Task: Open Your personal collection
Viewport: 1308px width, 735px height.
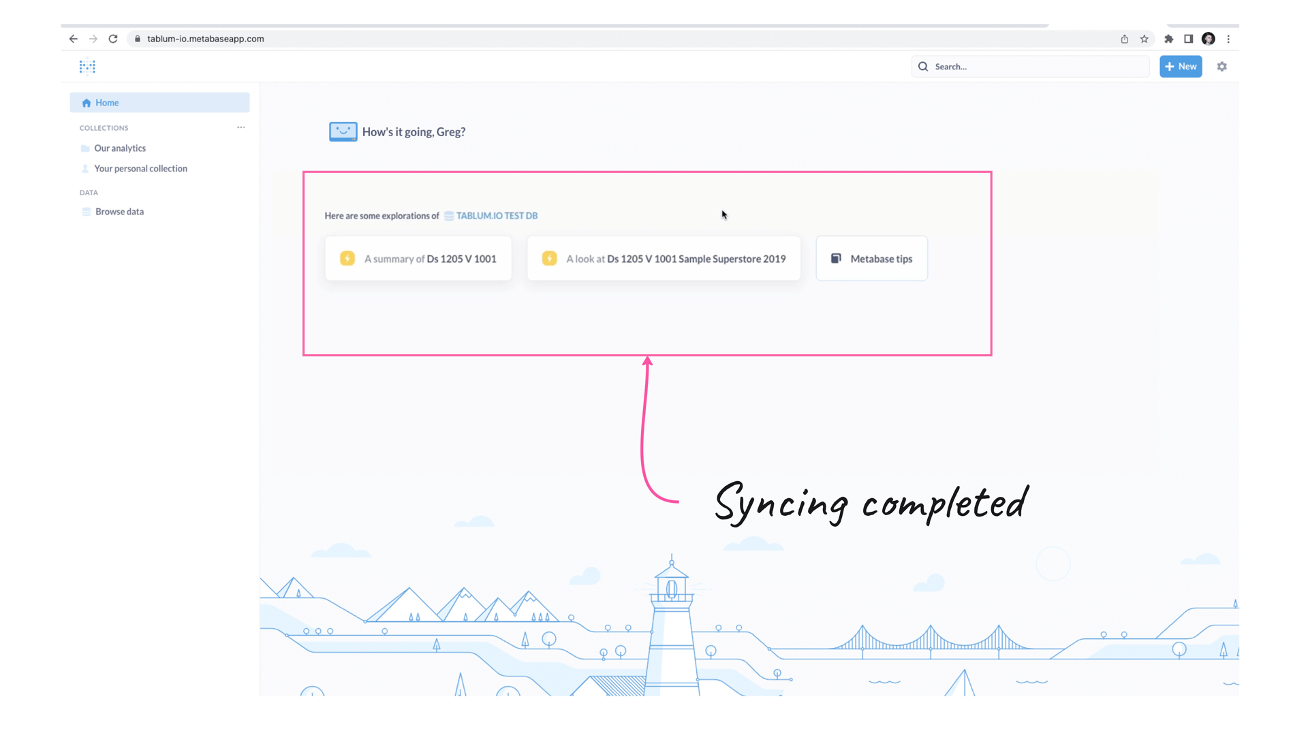Action: point(140,169)
